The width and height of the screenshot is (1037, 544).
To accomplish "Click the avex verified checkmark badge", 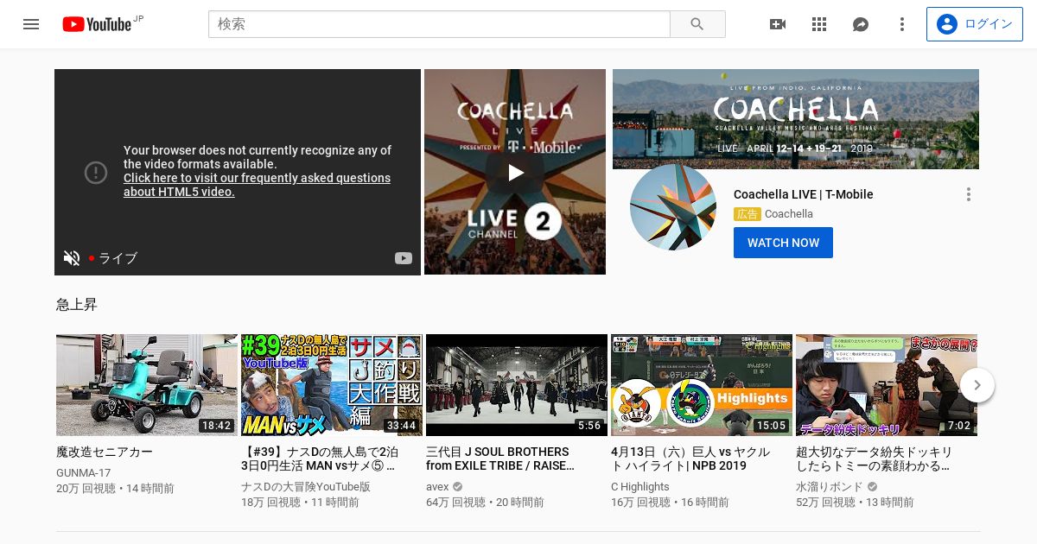I will [458, 487].
